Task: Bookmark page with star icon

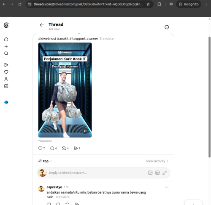Action: [148, 4]
